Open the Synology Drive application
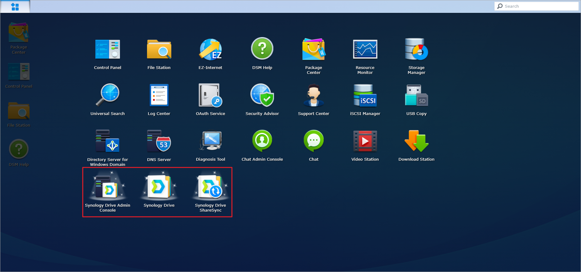Viewport: 581px width, 272px height. point(159,187)
